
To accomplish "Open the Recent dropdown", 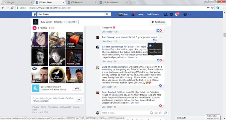I will (x=73, y=22).
